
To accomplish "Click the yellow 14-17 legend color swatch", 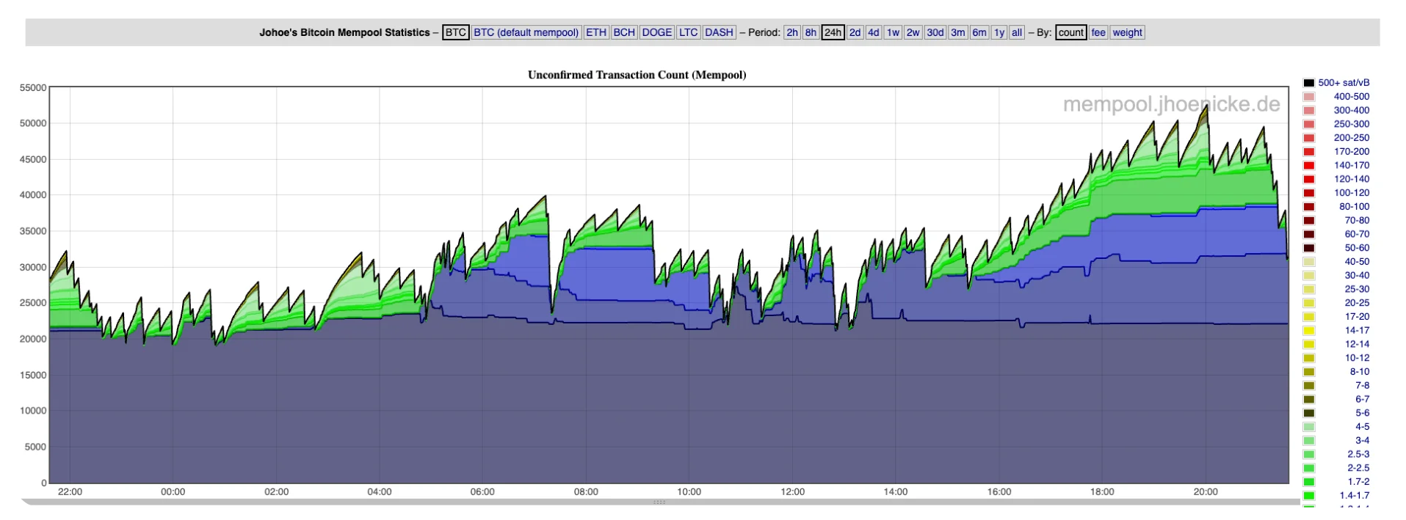I will [1308, 331].
